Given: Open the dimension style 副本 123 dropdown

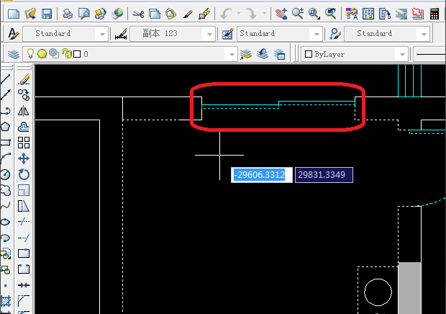Looking at the screenshot, I should point(209,34).
